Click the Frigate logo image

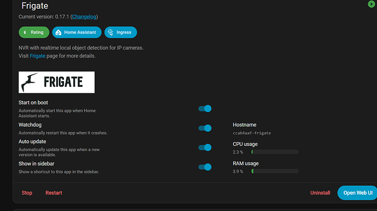tap(56, 82)
